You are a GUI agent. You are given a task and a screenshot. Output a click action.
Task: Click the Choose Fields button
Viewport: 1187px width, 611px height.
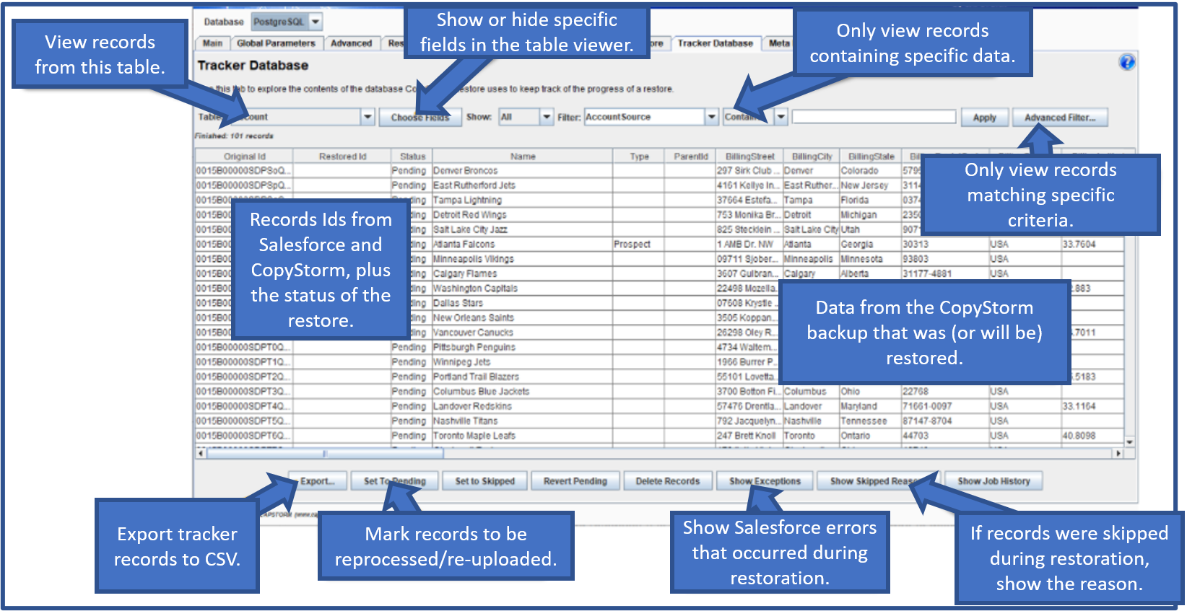tap(420, 118)
